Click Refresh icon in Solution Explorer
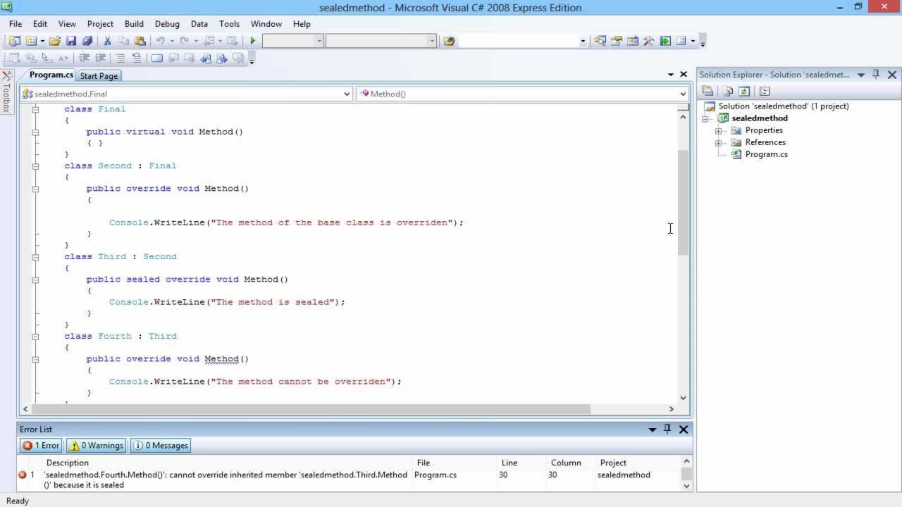 [x=743, y=91]
